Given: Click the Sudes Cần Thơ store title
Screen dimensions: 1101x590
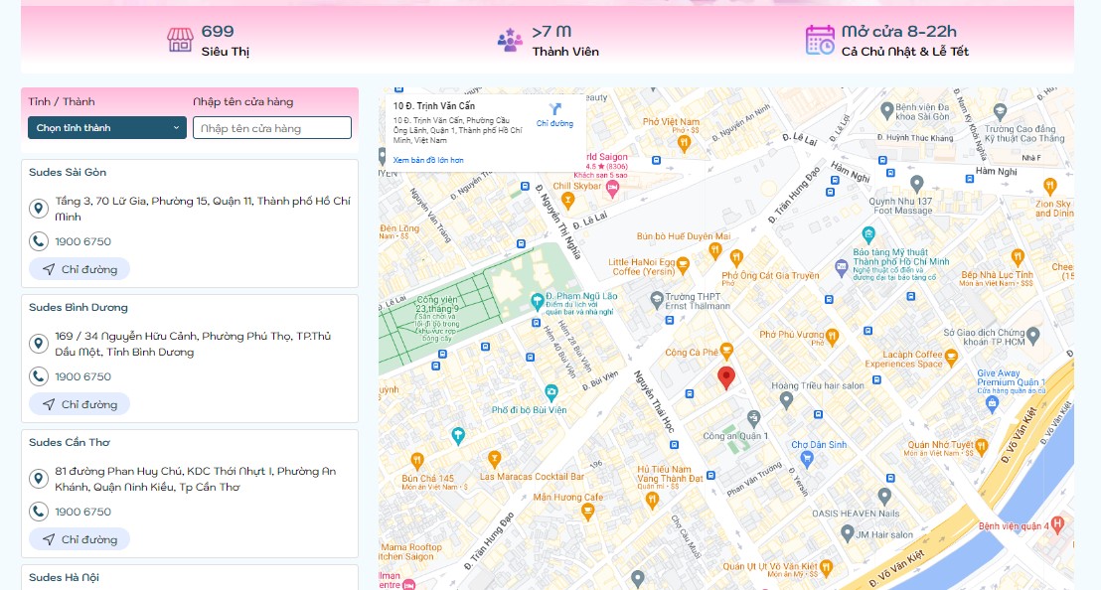Looking at the screenshot, I should tap(70, 443).
